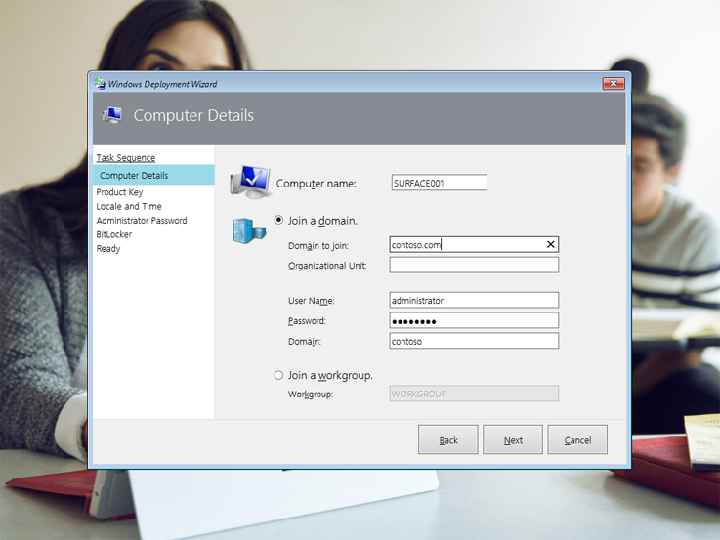Click the Computer name input field
The height and width of the screenshot is (540, 720).
click(x=438, y=183)
